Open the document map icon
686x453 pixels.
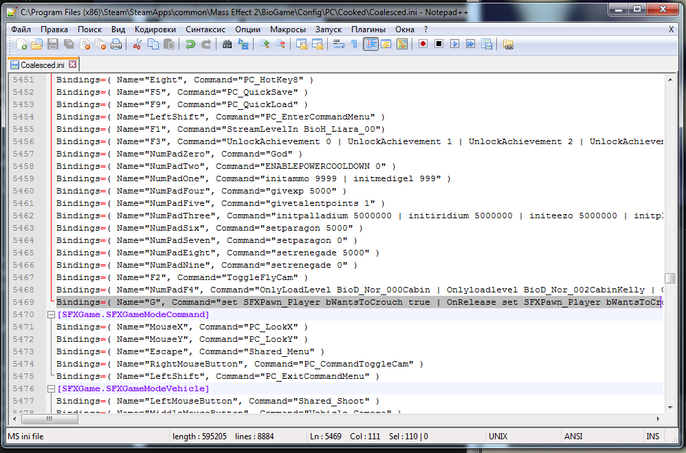click(402, 44)
